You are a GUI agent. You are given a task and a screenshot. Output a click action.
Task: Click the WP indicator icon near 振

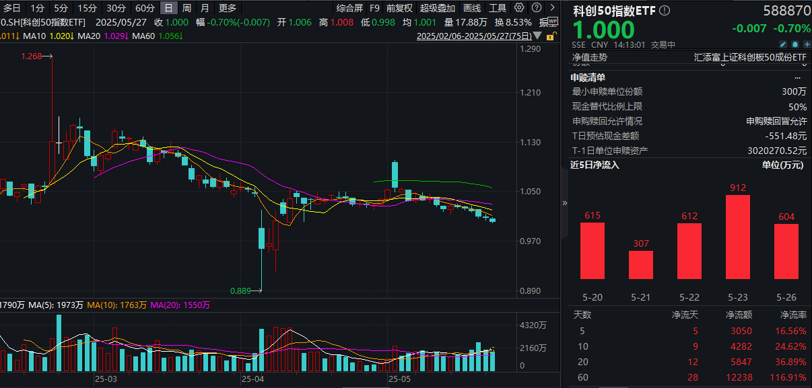click(553, 21)
